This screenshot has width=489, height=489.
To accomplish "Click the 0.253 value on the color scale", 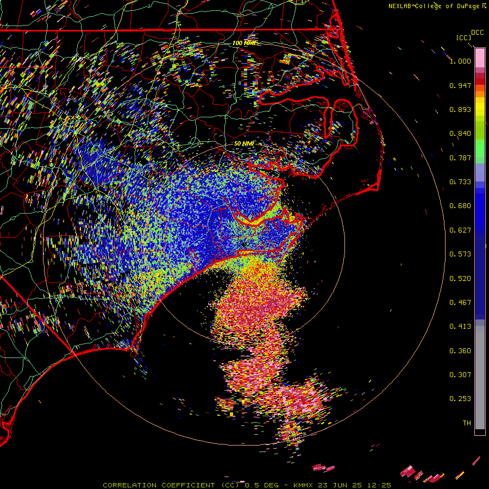I will tap(460, 399).
